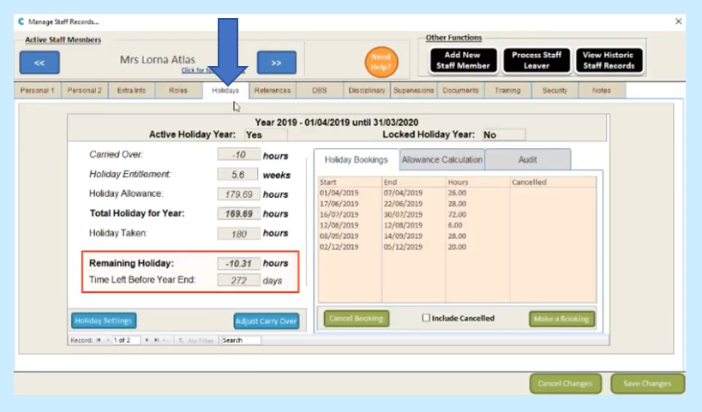Image resolution: width=702 pixels, height=412 pixels.
Task: Go to previous staff member arrow button
Action: click(39, 63)
